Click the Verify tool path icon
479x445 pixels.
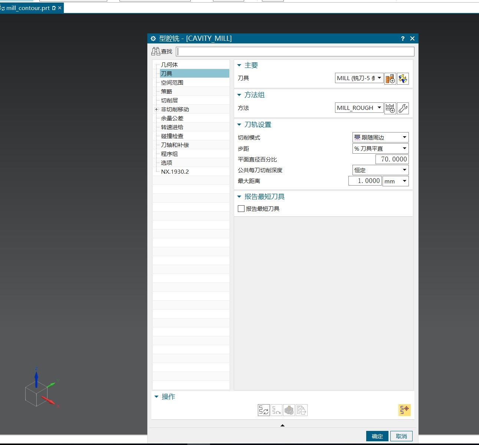pos(289,410)
